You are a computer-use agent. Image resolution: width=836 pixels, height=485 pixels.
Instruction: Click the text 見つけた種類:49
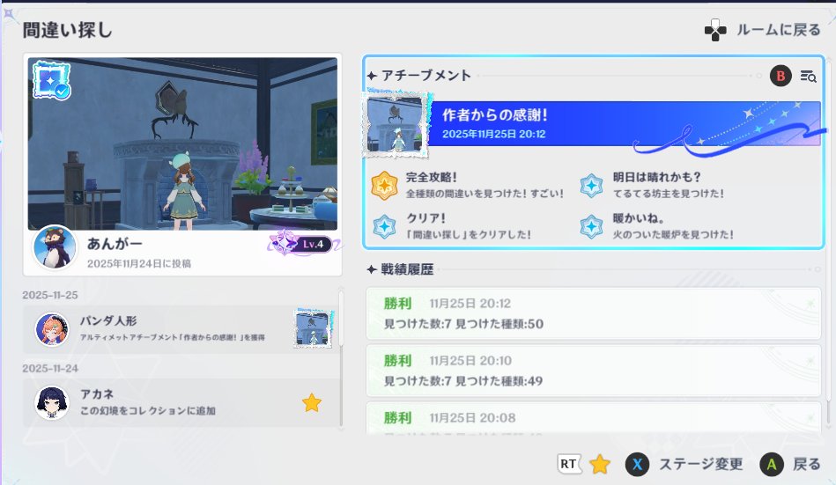[x=499, y=381]
